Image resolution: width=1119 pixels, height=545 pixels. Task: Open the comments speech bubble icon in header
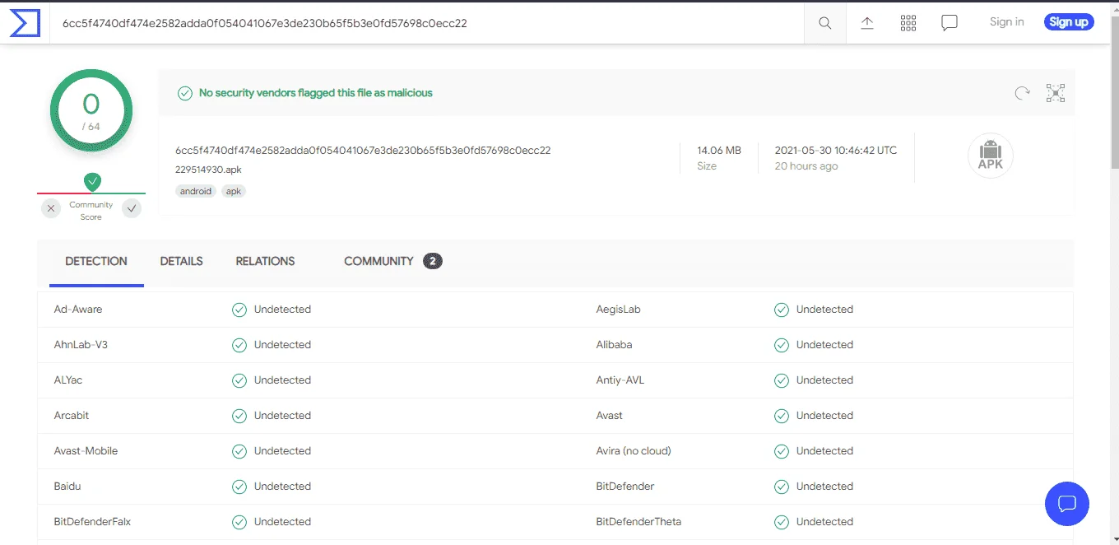click(950, 23)
